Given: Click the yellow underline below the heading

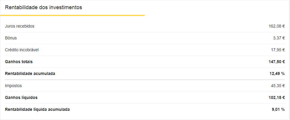Looking at the screenshot, I should tap(72, 15).
